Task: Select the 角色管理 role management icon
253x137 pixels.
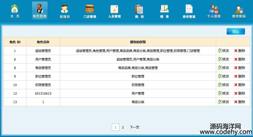Action: [x=40, y=9]
